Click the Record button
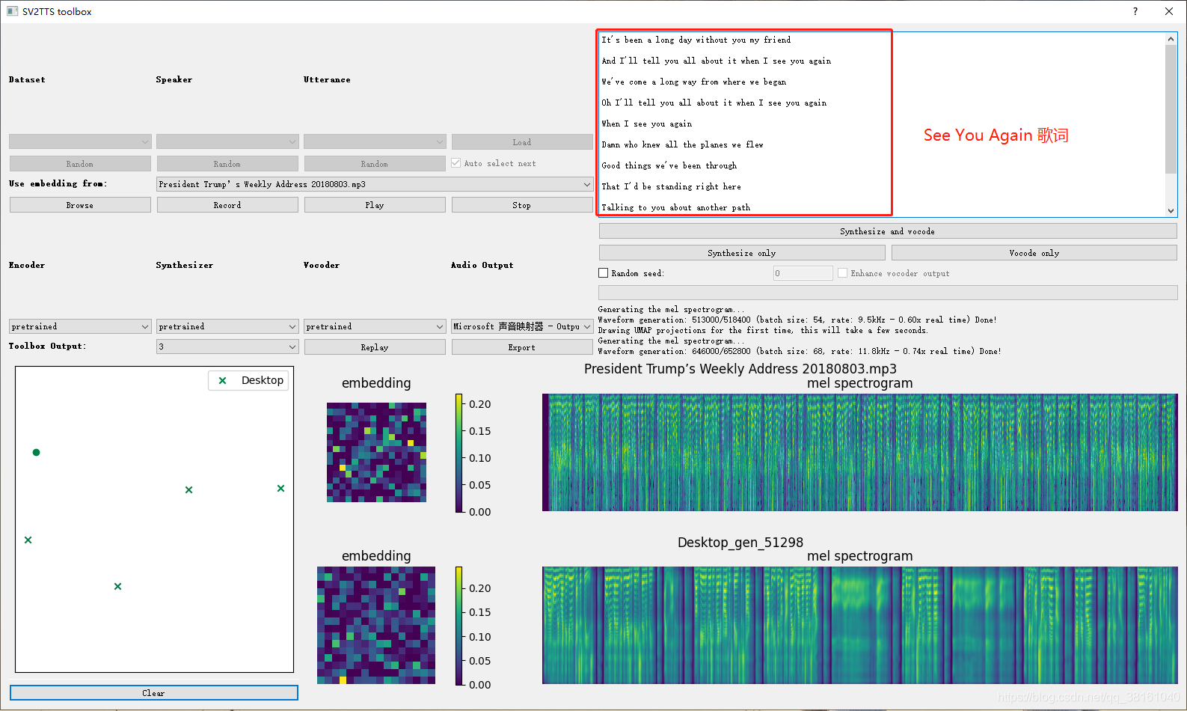This screenshot has width=1187, height=711. [x=227, y=205]
